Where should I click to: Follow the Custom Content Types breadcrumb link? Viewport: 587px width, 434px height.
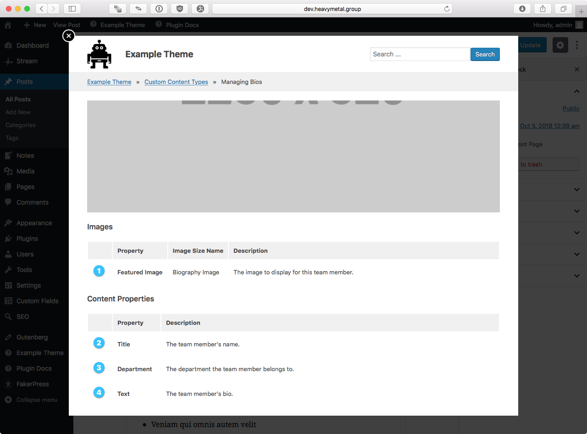pos(176,82)
